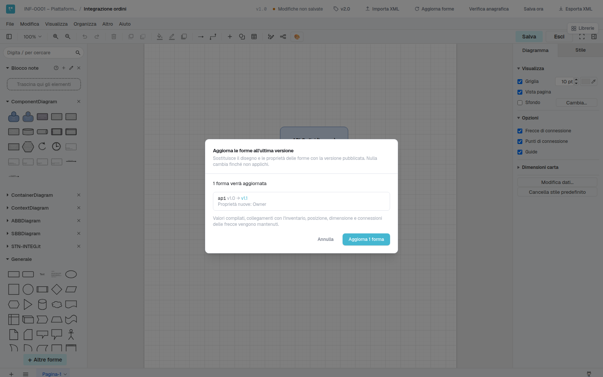Open the Pagina-1 page dropdown
The width and height of the screenshot is (603, 377).
click(54, 374)
